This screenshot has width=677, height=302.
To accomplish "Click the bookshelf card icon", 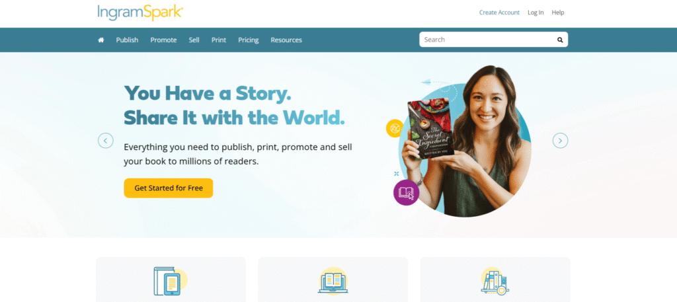I will 495,281.
